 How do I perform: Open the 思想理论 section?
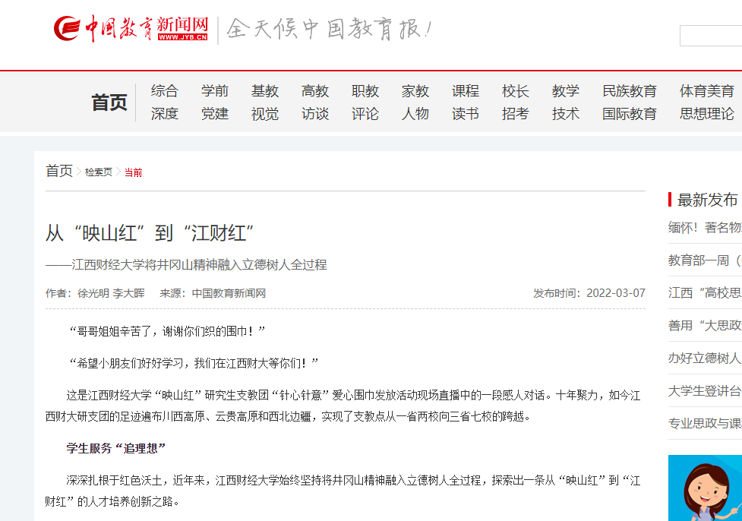pos(706,114)
